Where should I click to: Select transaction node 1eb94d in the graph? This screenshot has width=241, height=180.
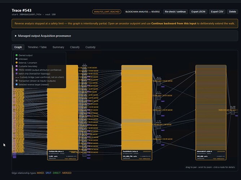click(x=159, y=84)
